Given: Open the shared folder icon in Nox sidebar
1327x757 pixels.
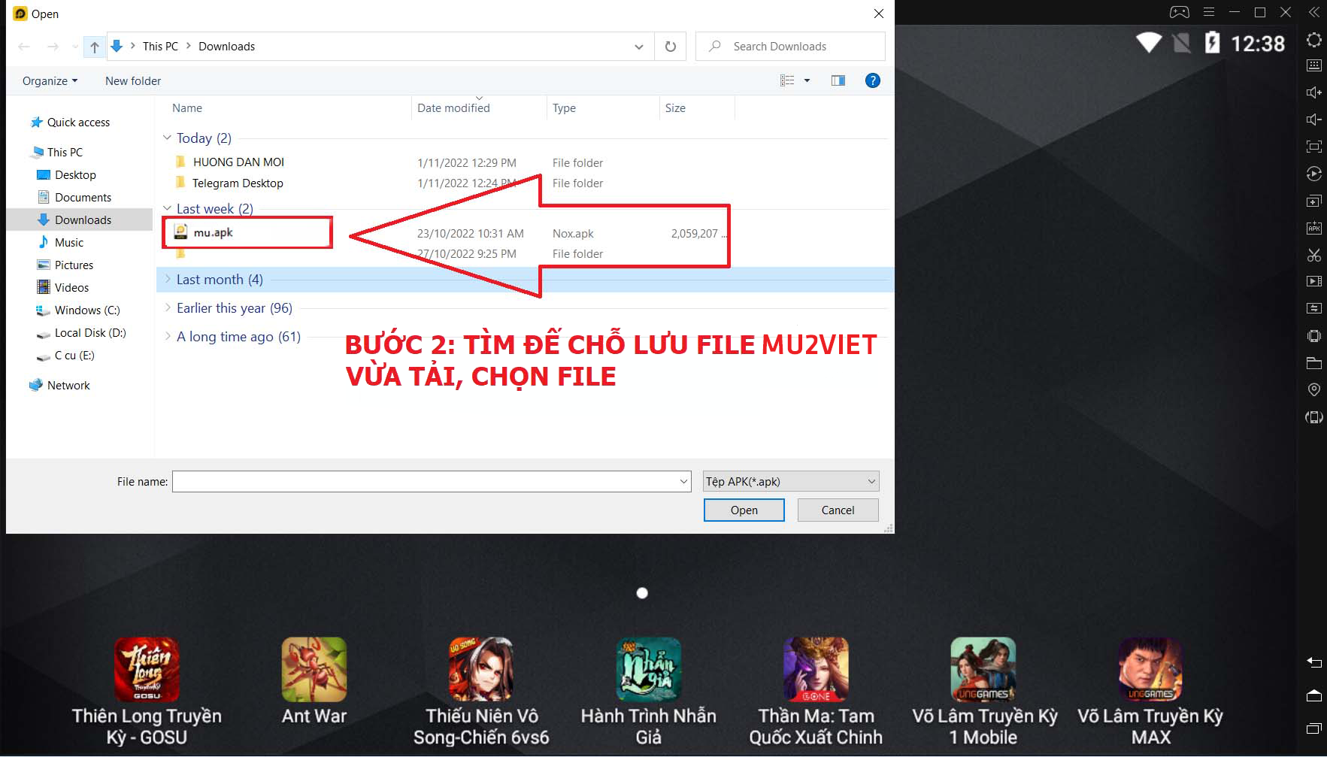Looking at the screenshot, I should pos(1313,363).
